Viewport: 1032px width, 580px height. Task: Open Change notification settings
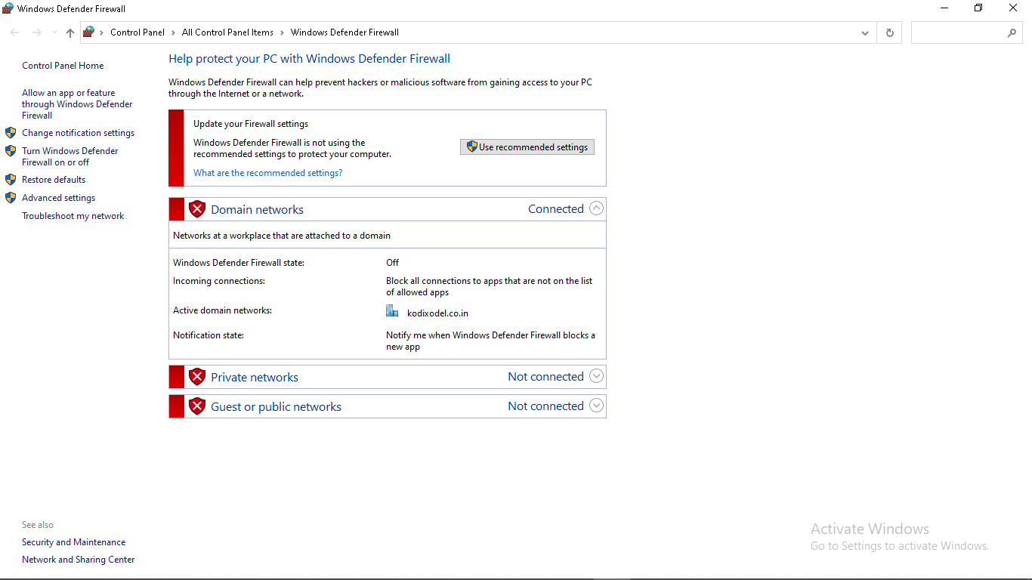pos(78,133)
